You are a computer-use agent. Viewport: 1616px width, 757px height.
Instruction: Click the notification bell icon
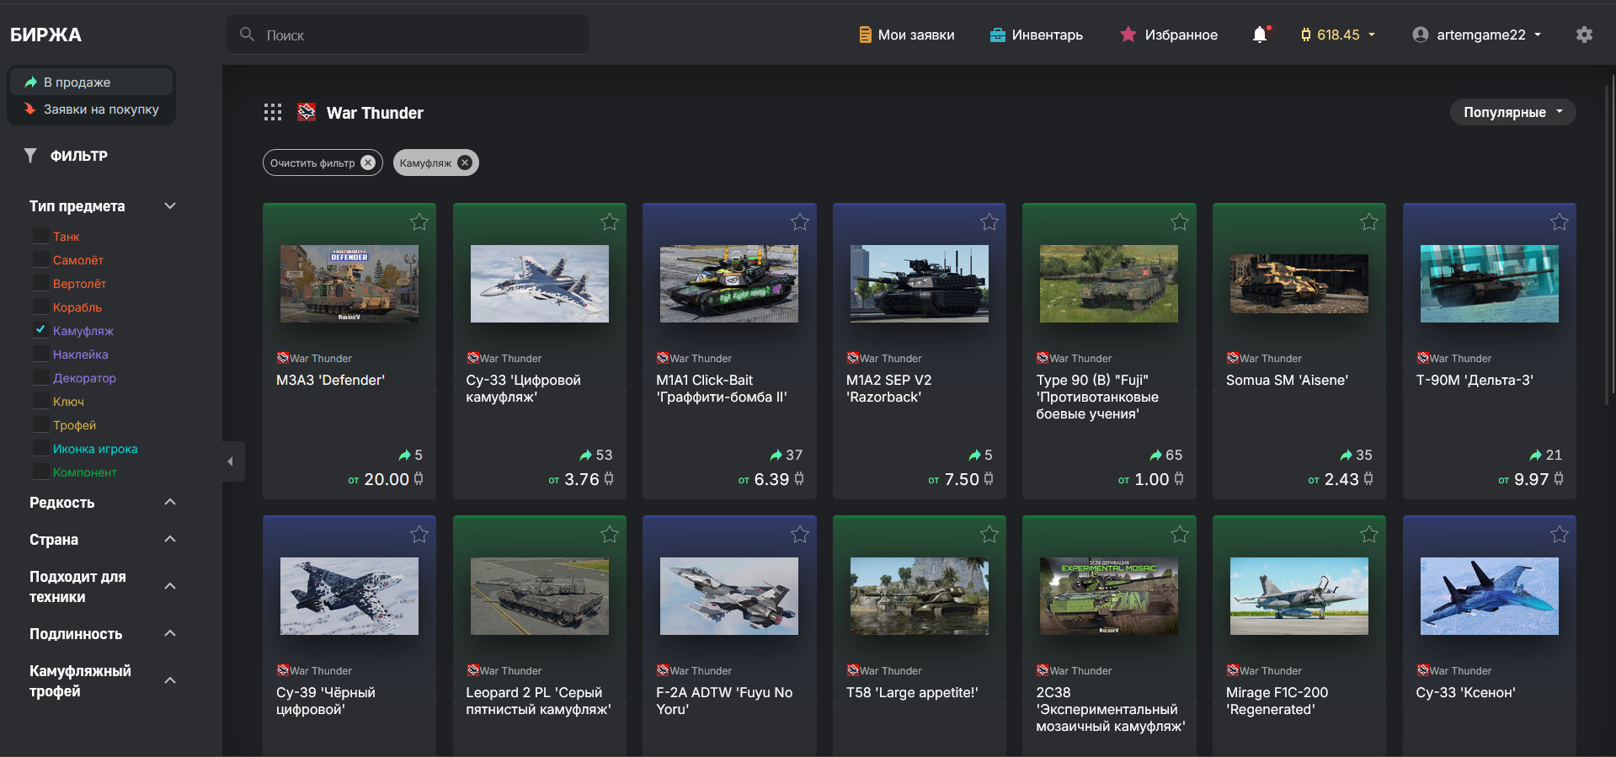click(1260, 35)
